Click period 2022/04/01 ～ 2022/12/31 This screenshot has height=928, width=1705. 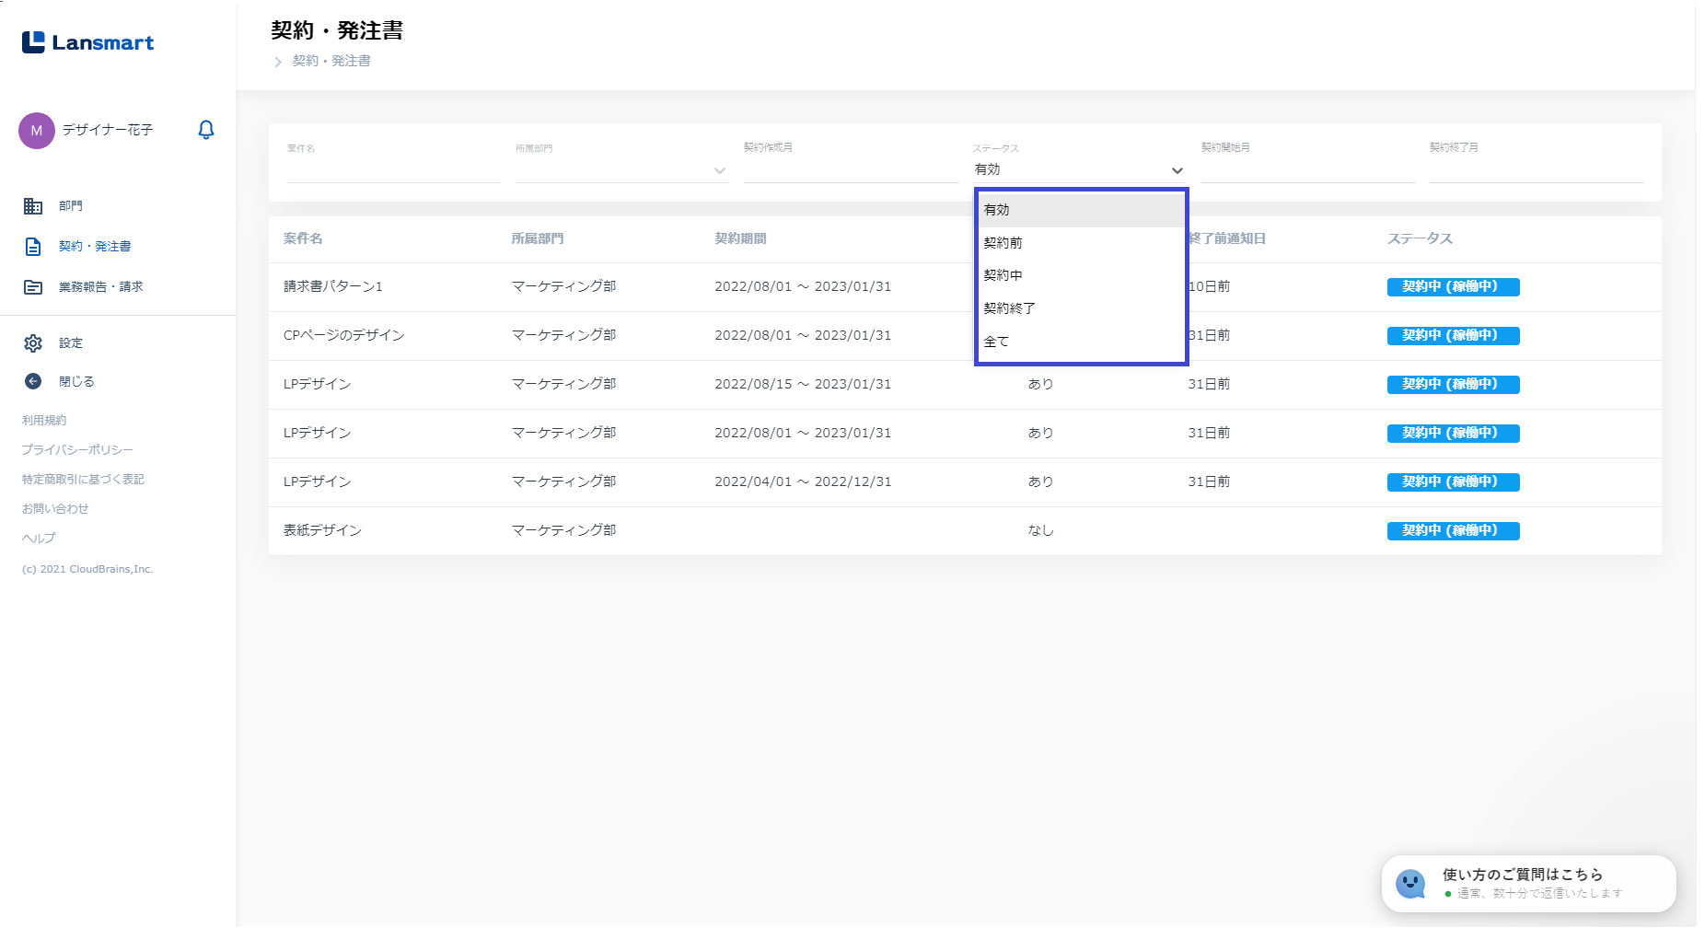pyautogui.click(x=803, y=481)
